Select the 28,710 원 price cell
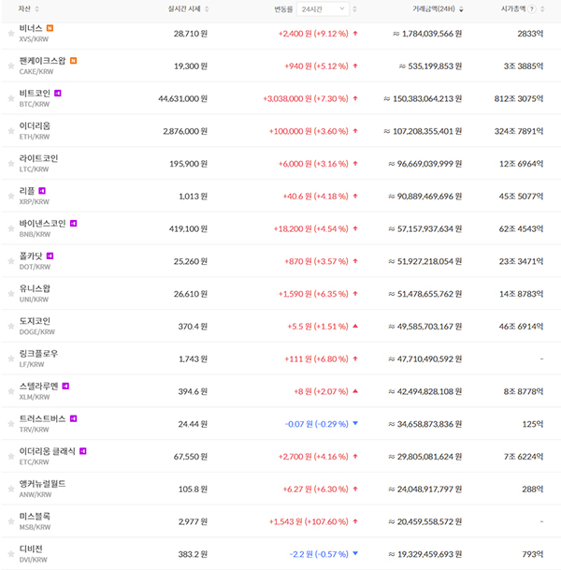This screenshot has width=561, height=570. pyautogui.click(x=191, y=34)
